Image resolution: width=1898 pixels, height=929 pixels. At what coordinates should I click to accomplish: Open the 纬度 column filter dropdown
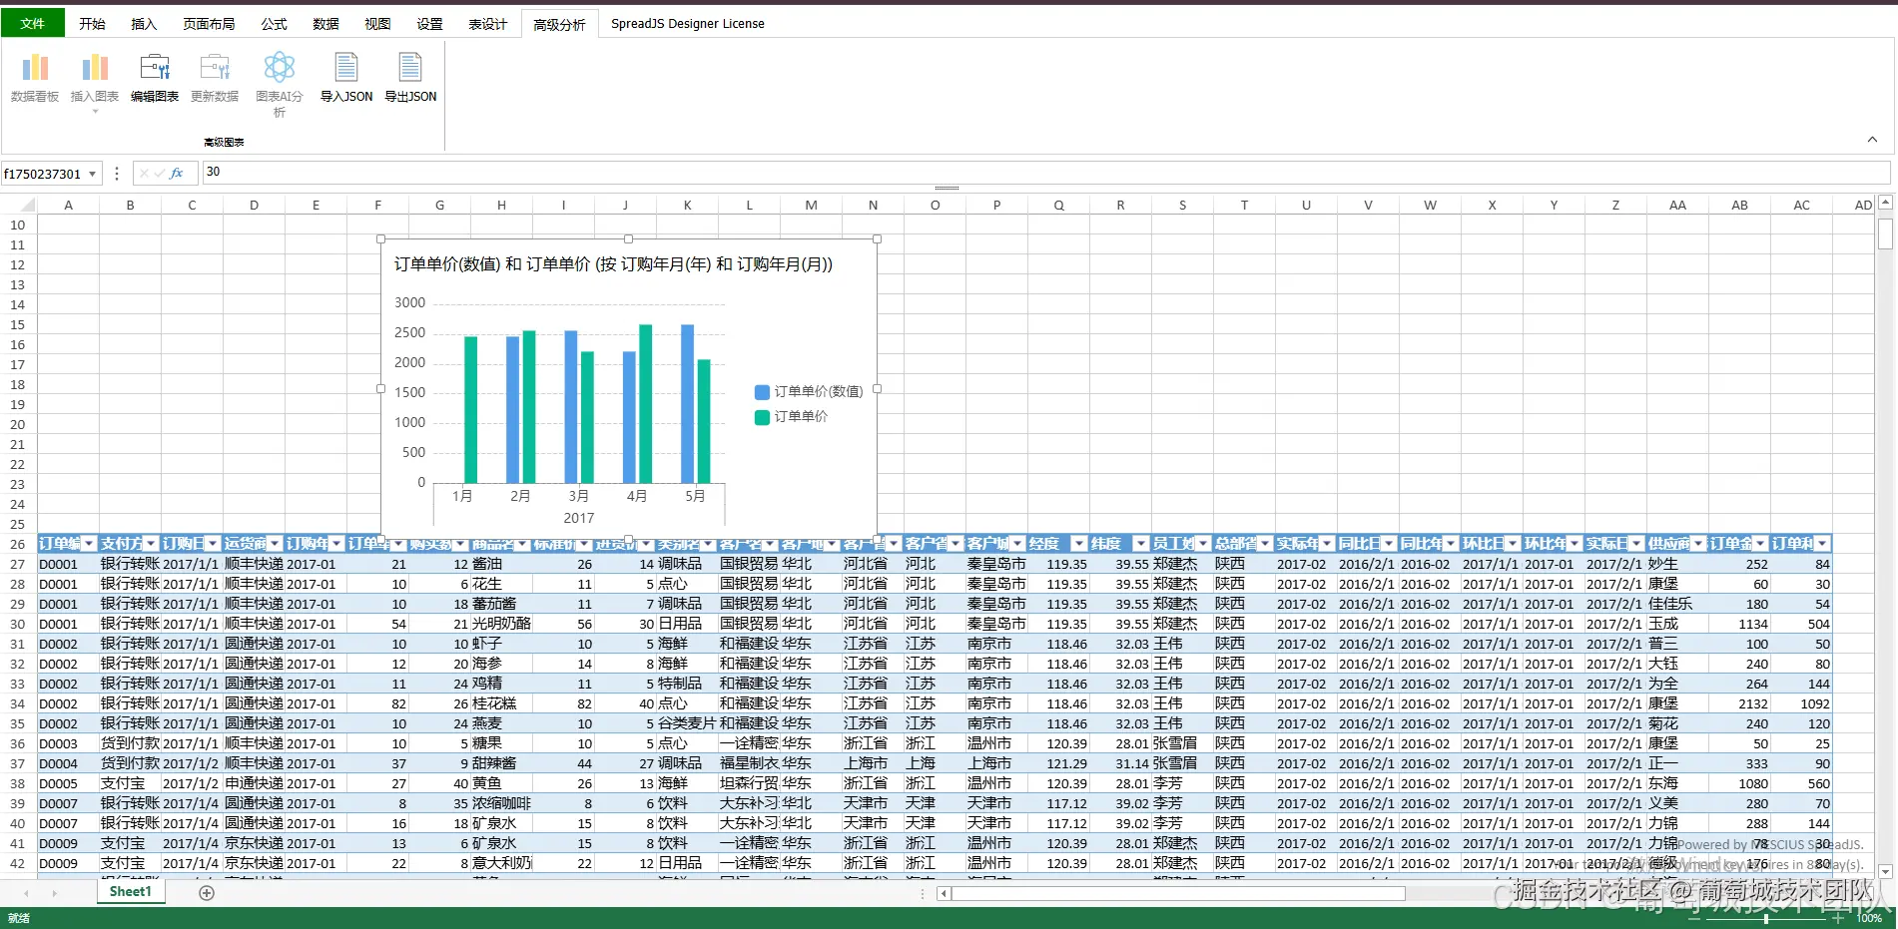point(1140,544)
